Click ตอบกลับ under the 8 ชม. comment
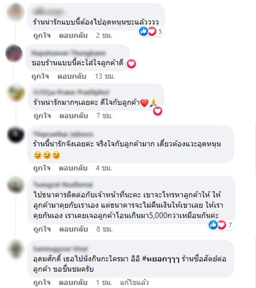The height and width of the screenshot is (288, 256). click(x=73, y=229)
